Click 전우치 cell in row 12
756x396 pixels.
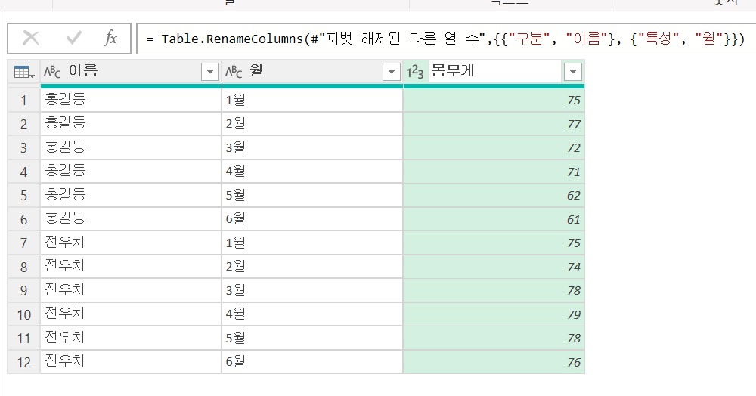[x=131, y=362]
